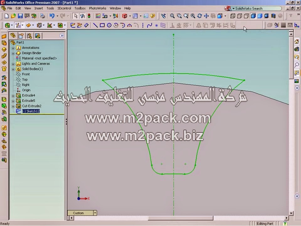The width and height of the screenshot is (301, 226).
Task: Toggle the Sketch button on the toolbar
Action: pyautogui.click(x=18, y=25)
